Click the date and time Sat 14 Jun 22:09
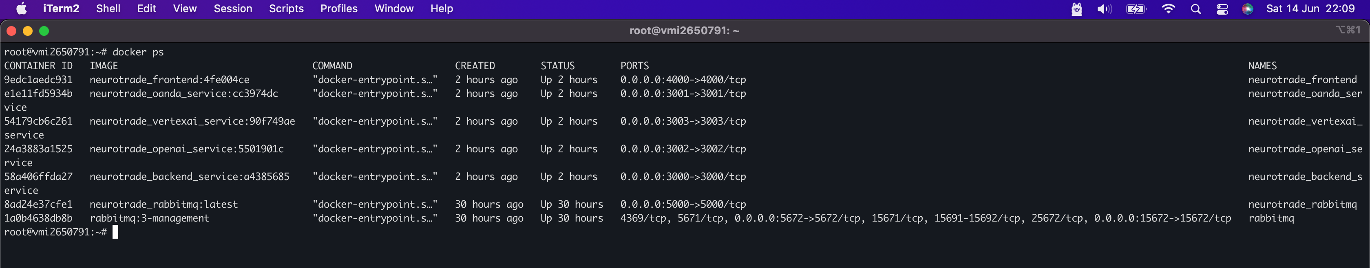 tap(1310, 9)
